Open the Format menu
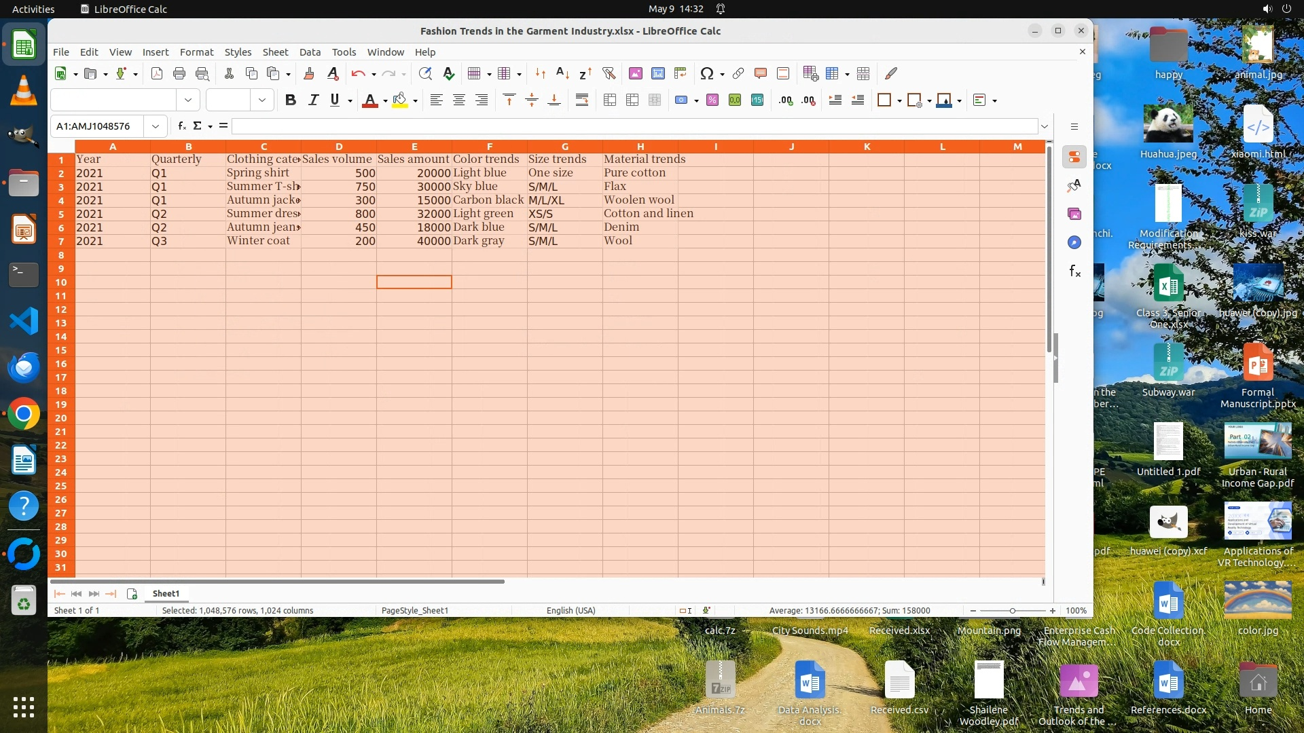 coord(196,52)
